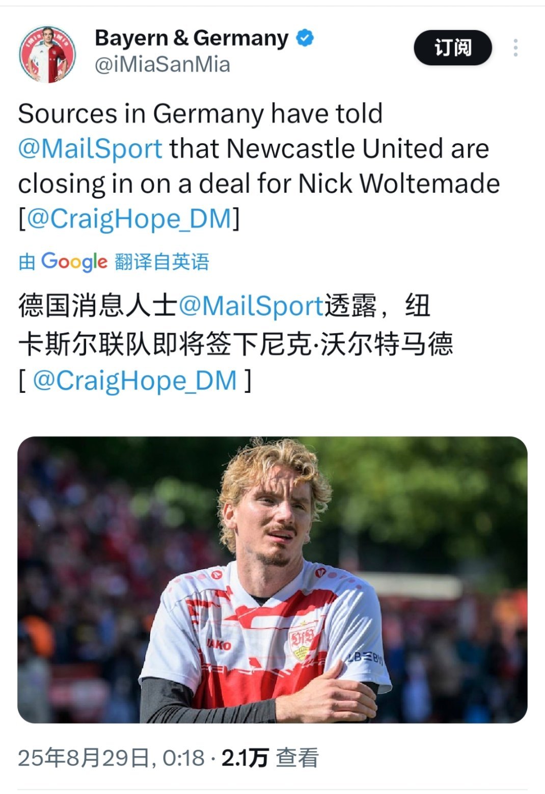Screen dimensions: 545x794
Task: Tap the 订阅 subscribe button
Action: (x=453, y=48)
